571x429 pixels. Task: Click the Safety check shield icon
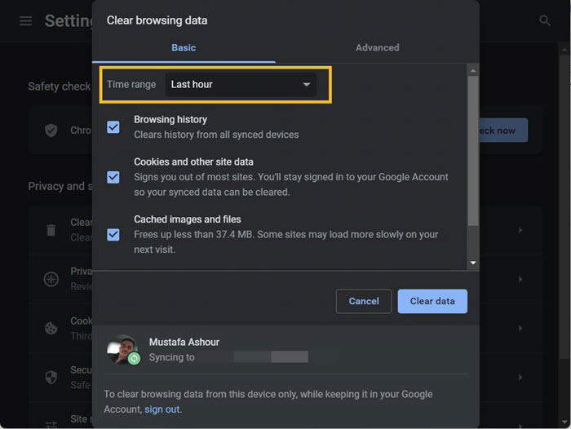pyautogui.click(x=51, y=130)
